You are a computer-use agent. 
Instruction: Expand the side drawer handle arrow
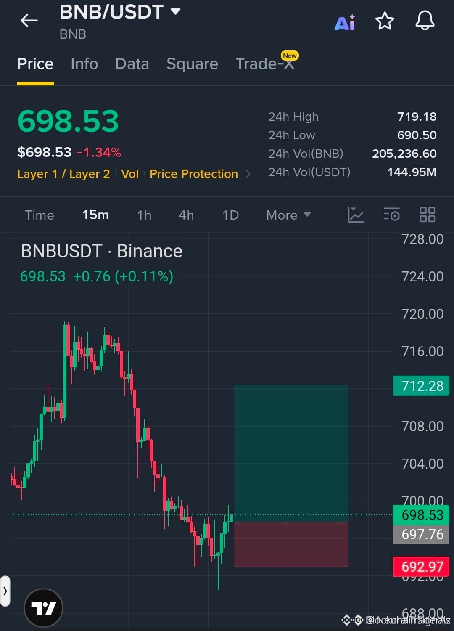[x=5, y=591]
